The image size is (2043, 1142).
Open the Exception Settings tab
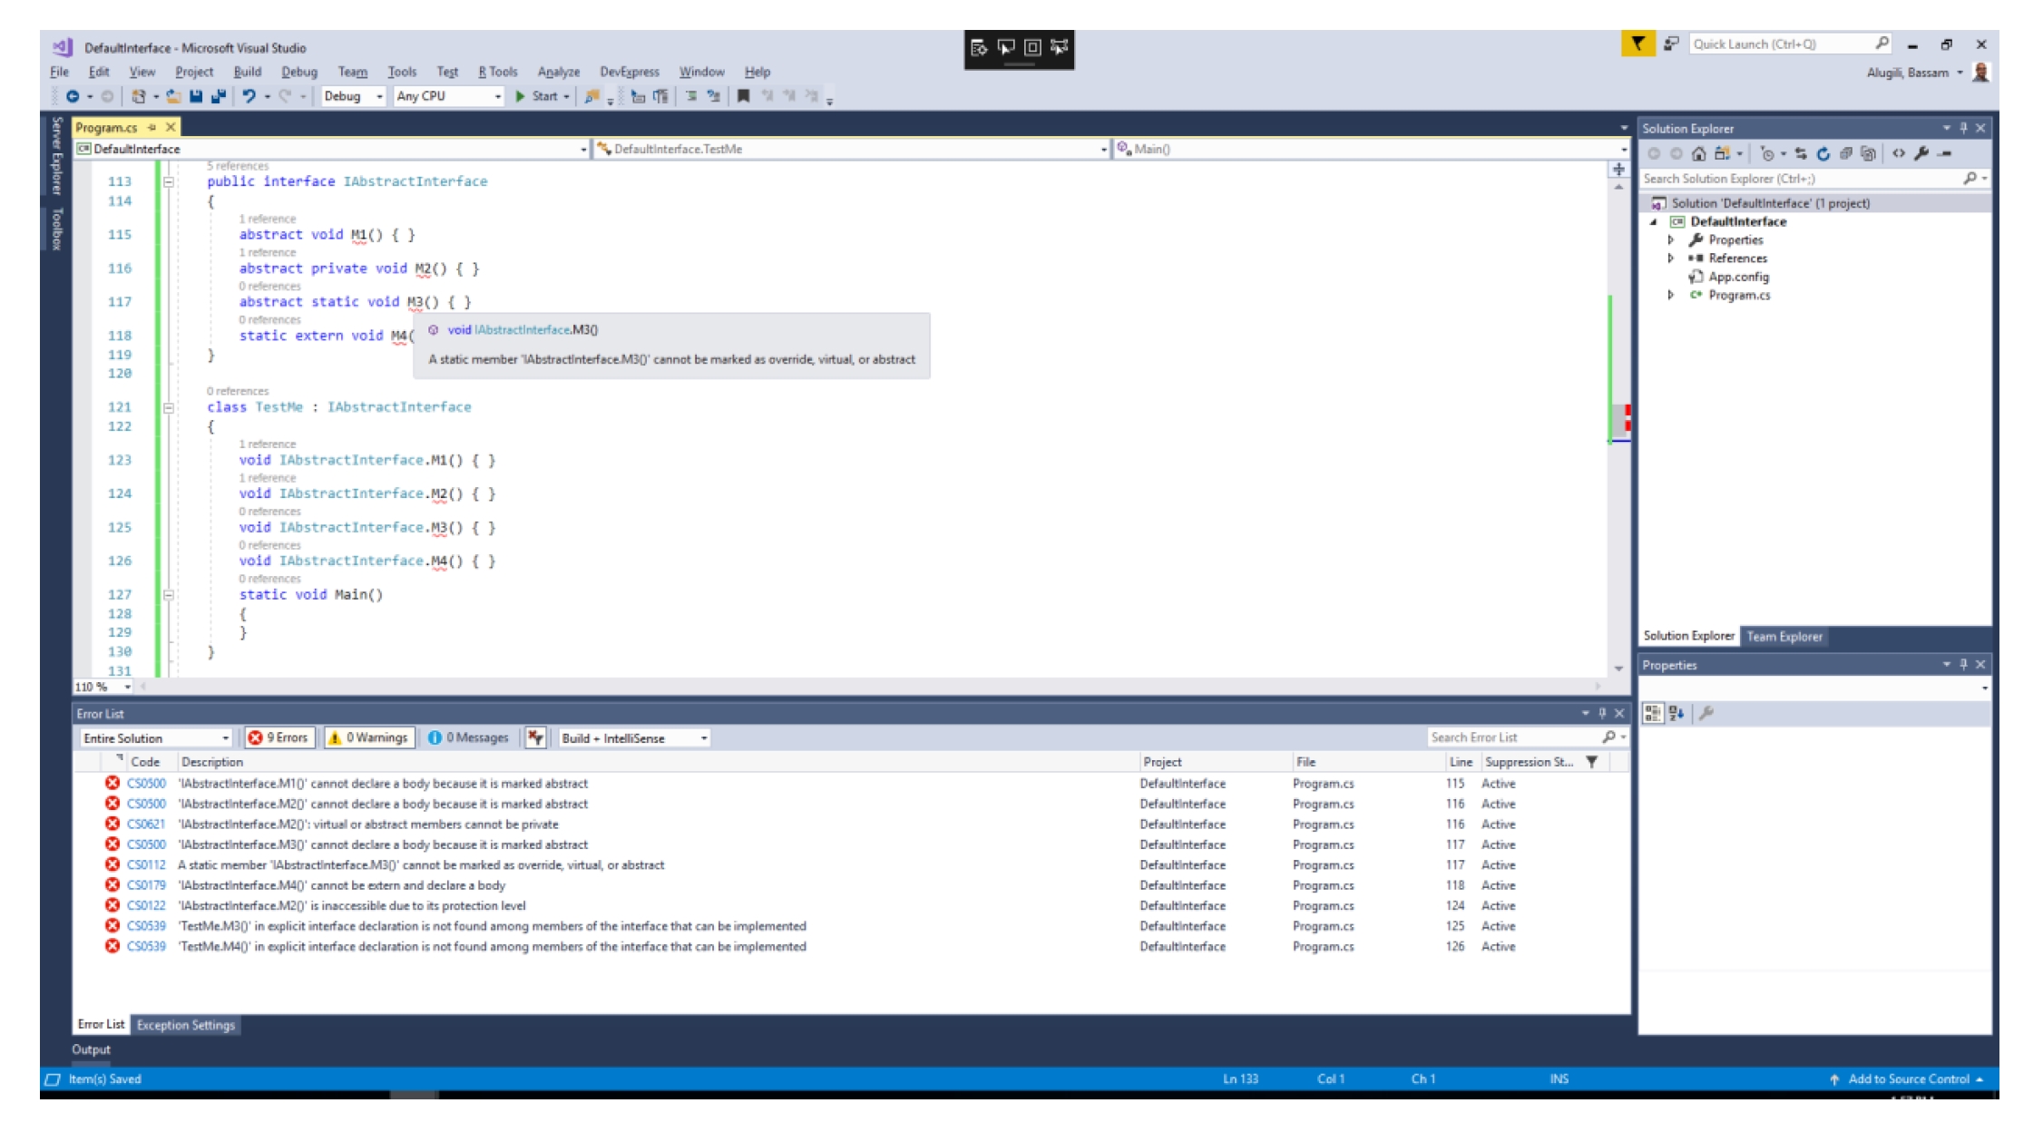pyautogui.click(x=185, y=1024)
